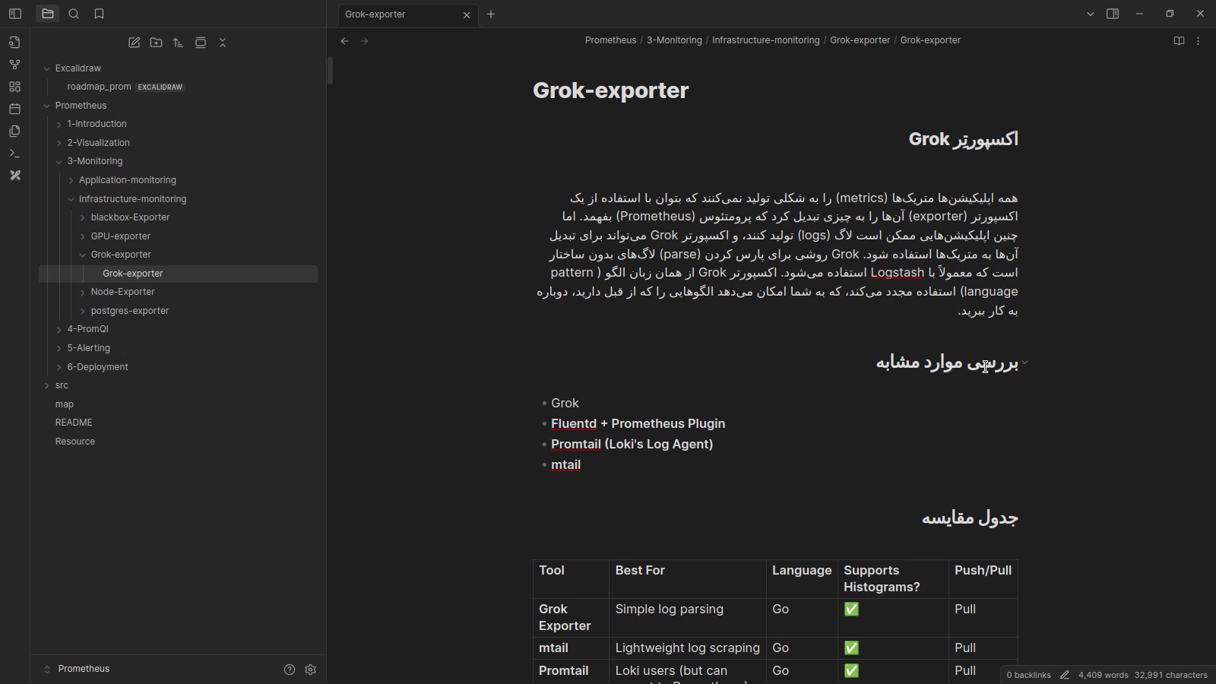Create a new folder

[157, 43]
